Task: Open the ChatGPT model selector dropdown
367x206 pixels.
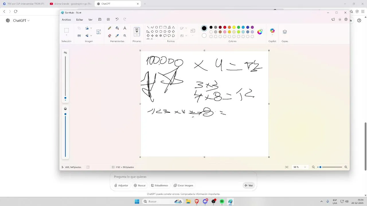Action: [x=22, y=21]
